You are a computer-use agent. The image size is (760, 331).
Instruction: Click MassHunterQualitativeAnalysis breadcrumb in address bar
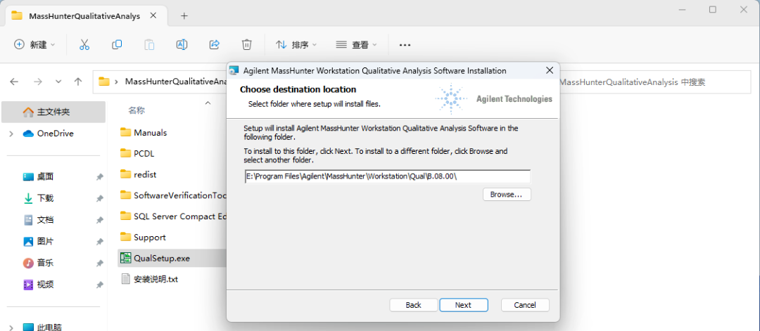click(177, 82)
